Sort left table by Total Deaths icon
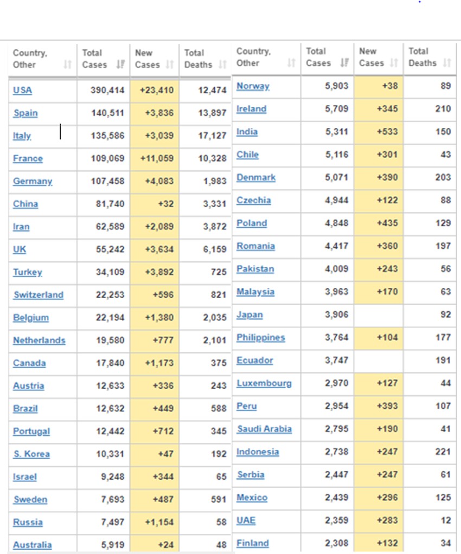The height and width of the screenshot is (554, 461). coord(222,65)
